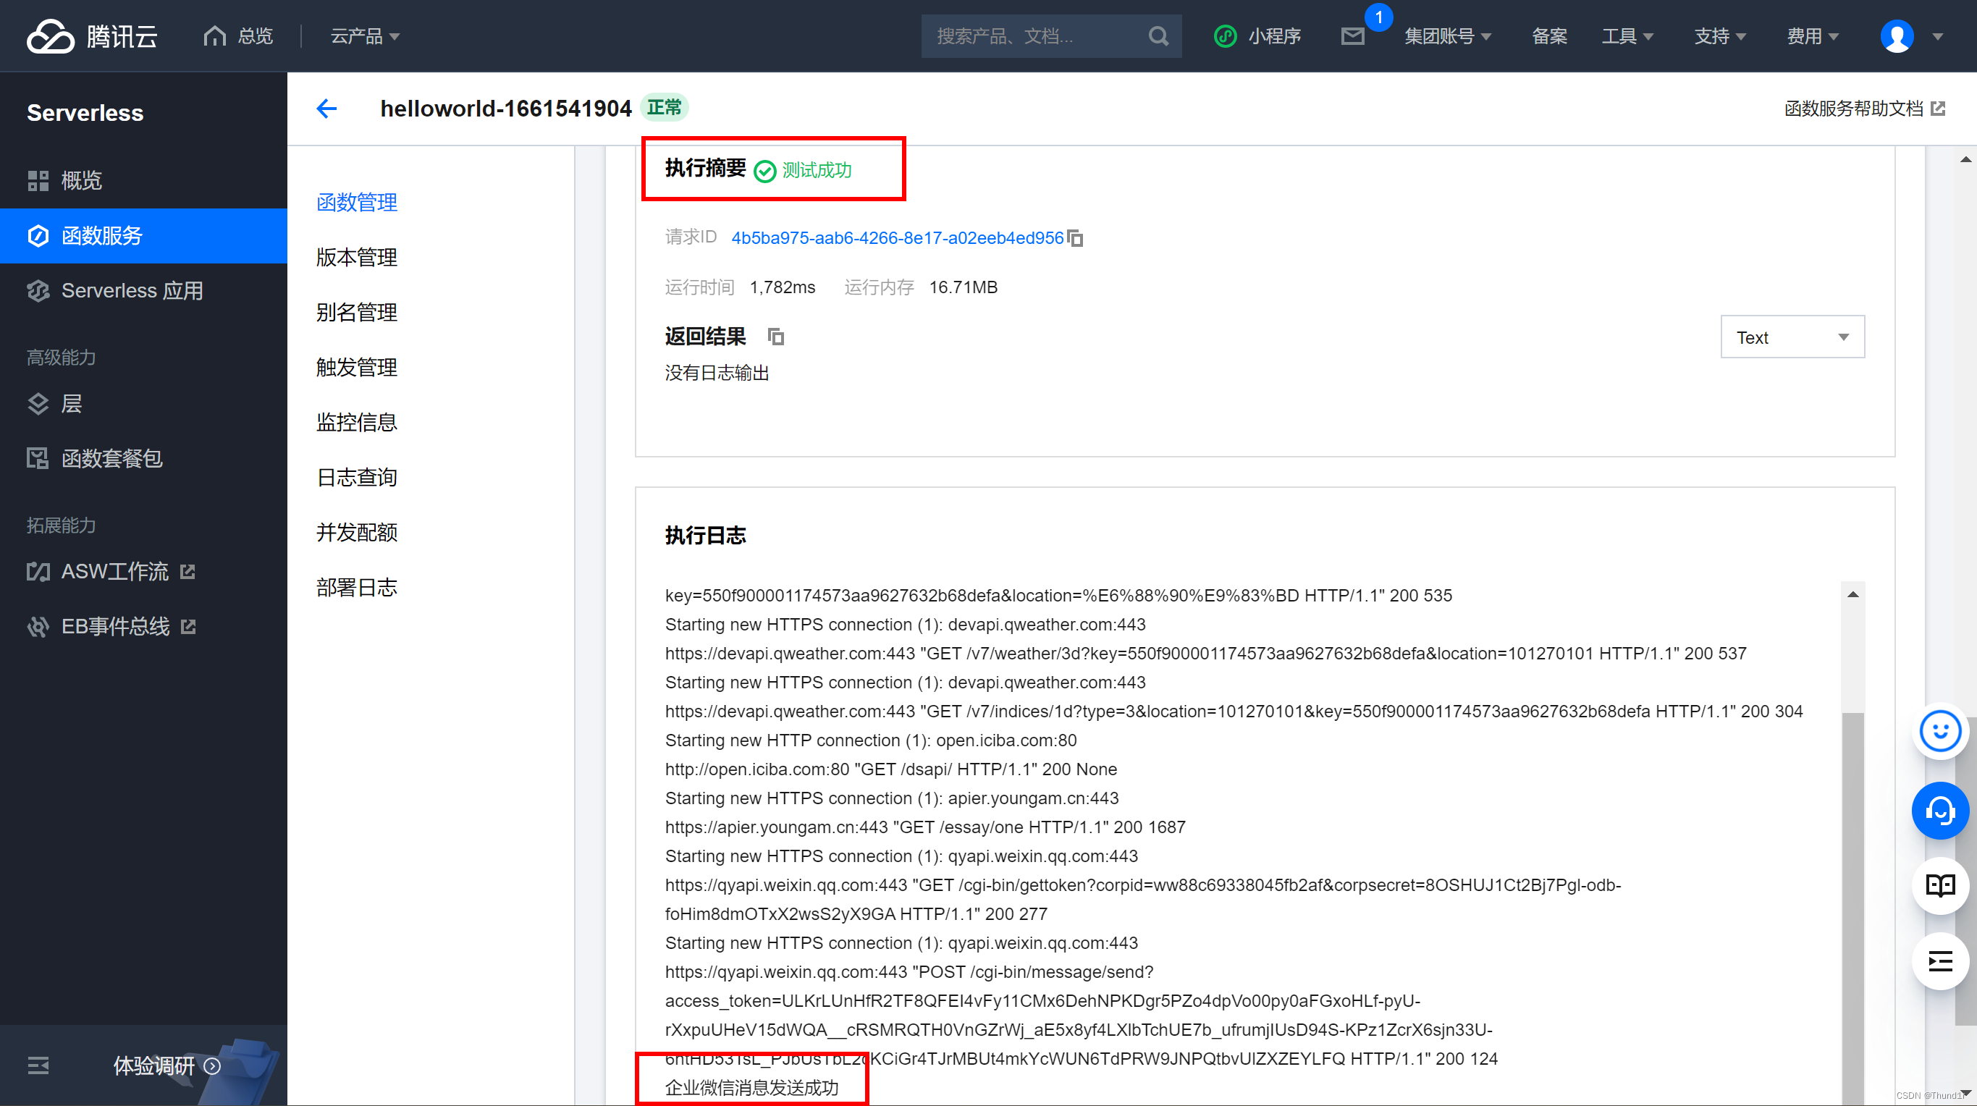Viewport: 1977px width, 1106px height.
Task: Switch to 监控信息 tab
Action: point(357,422)
